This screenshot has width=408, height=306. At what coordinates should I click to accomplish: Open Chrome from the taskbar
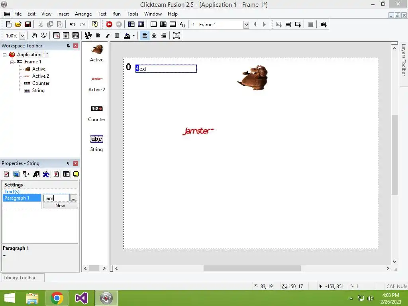point(57,298)
